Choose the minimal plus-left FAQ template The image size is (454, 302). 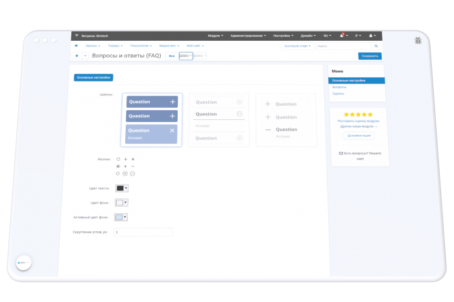[x=286, y=120]
